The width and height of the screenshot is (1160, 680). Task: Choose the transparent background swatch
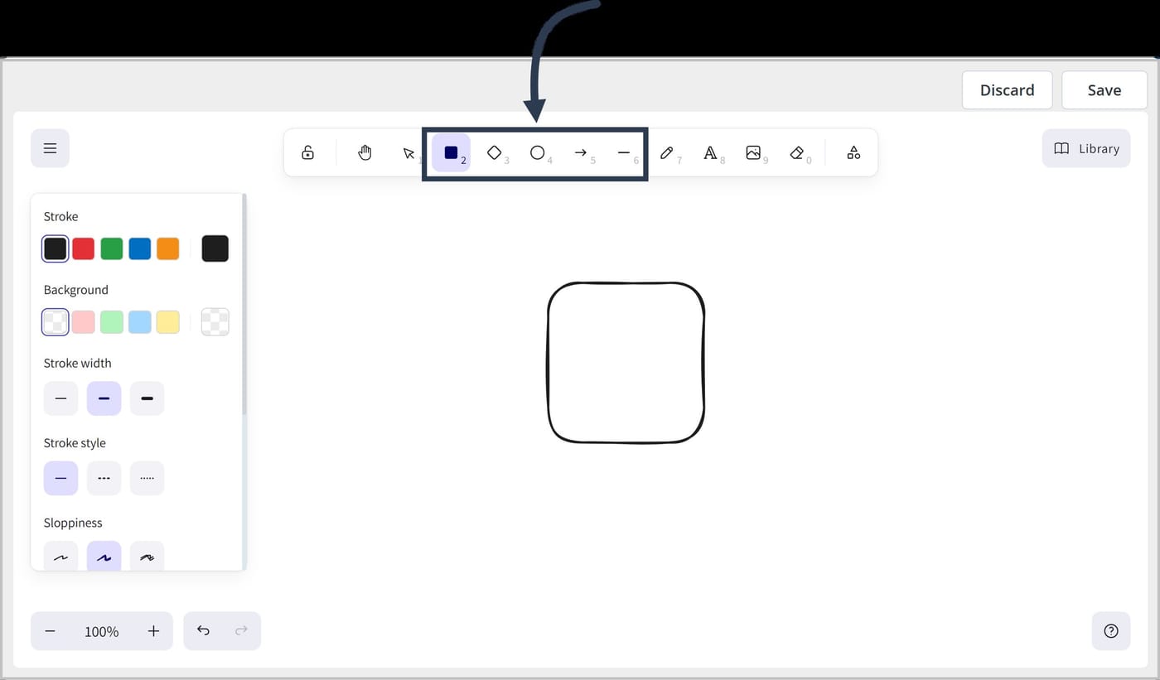coord(56,322)
